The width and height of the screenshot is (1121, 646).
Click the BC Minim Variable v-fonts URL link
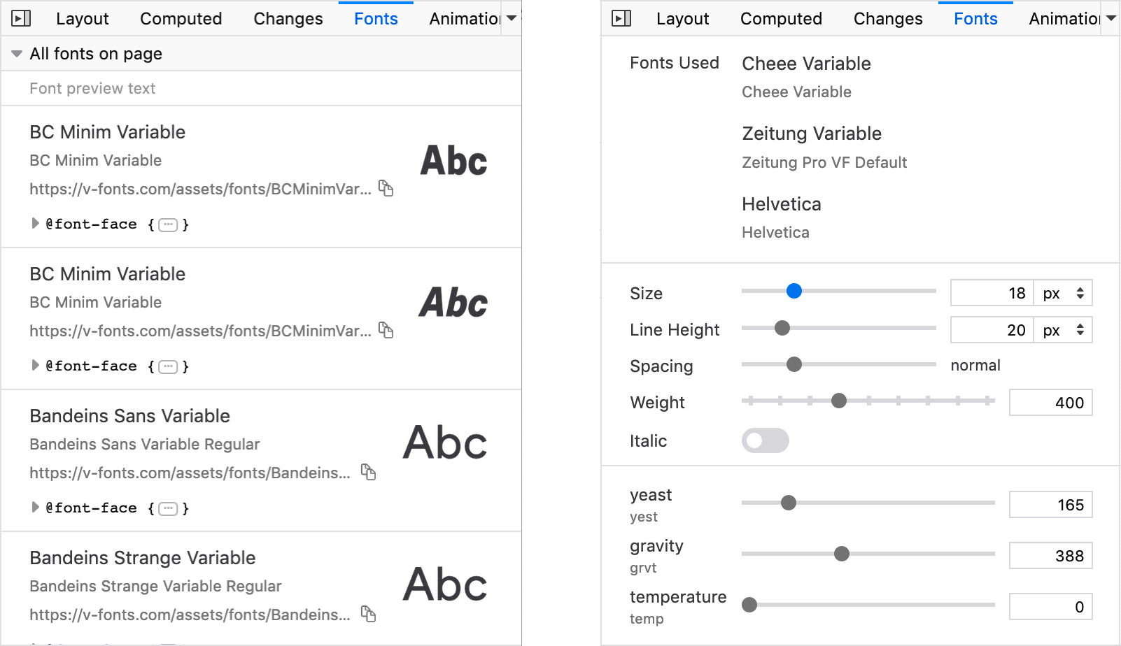pyautogui.click(x=200, y=189)
